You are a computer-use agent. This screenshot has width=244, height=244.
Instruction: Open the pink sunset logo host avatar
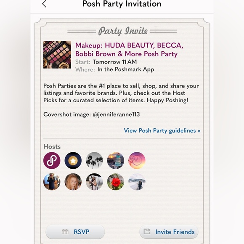(x=137, y=160)
